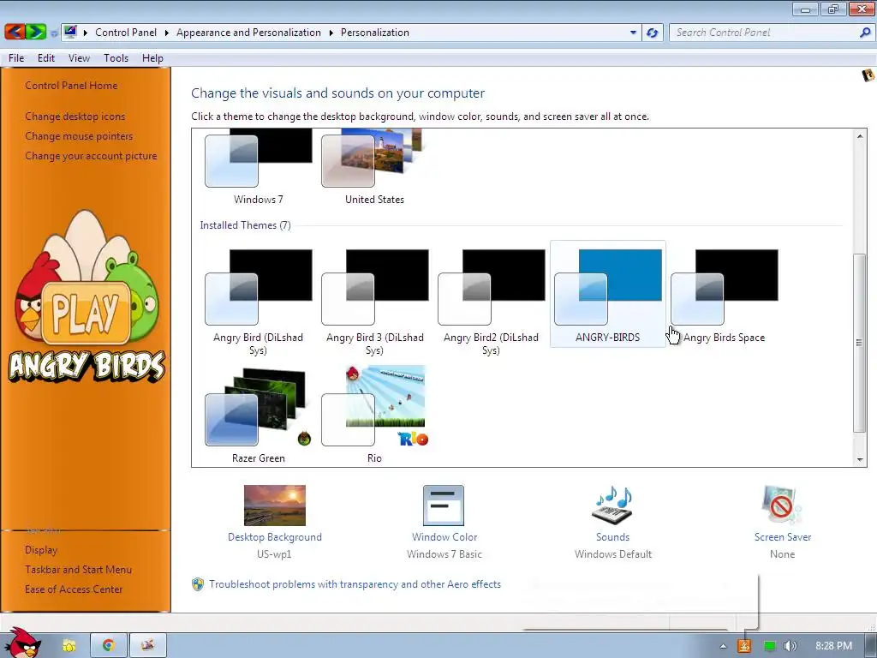Open the Tools menu

pos(116,58)
